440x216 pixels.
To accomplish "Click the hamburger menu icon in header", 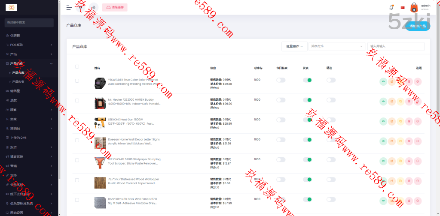I will (x=69, y=7).
